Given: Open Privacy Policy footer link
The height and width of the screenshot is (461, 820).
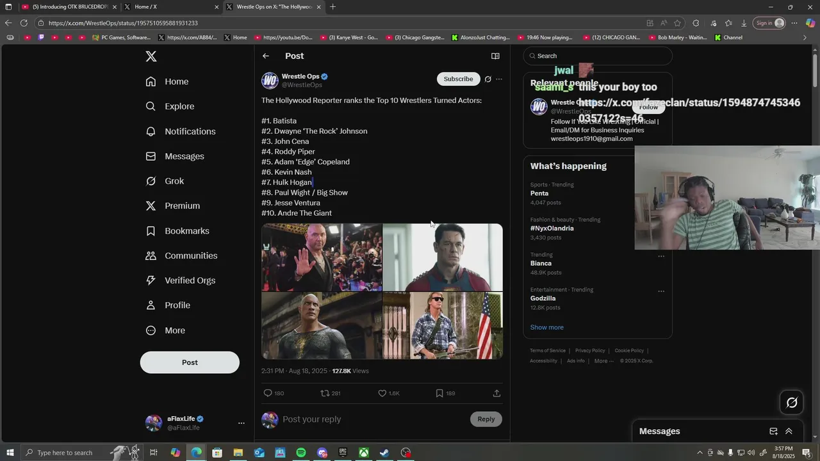Looking at the screenshot, I should [590, 350].
